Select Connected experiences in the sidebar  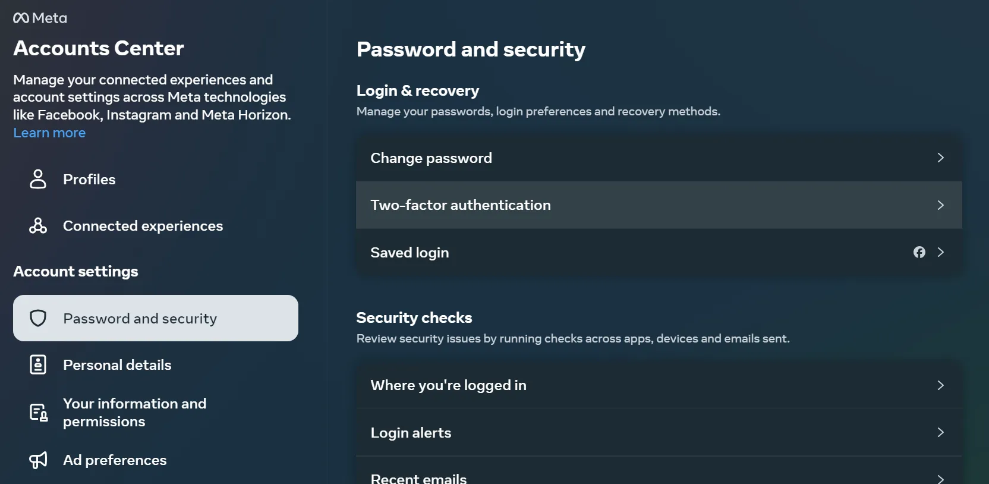[x=143, y=226]
